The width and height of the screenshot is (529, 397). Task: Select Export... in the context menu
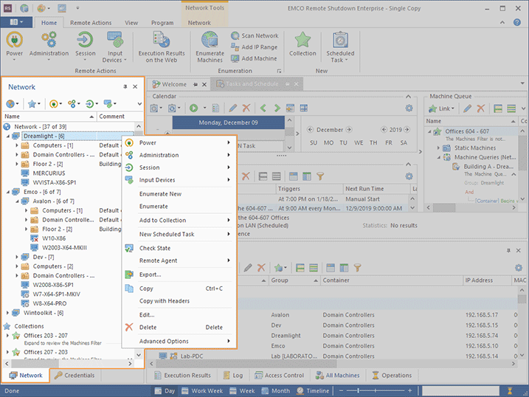coord(151,275)
